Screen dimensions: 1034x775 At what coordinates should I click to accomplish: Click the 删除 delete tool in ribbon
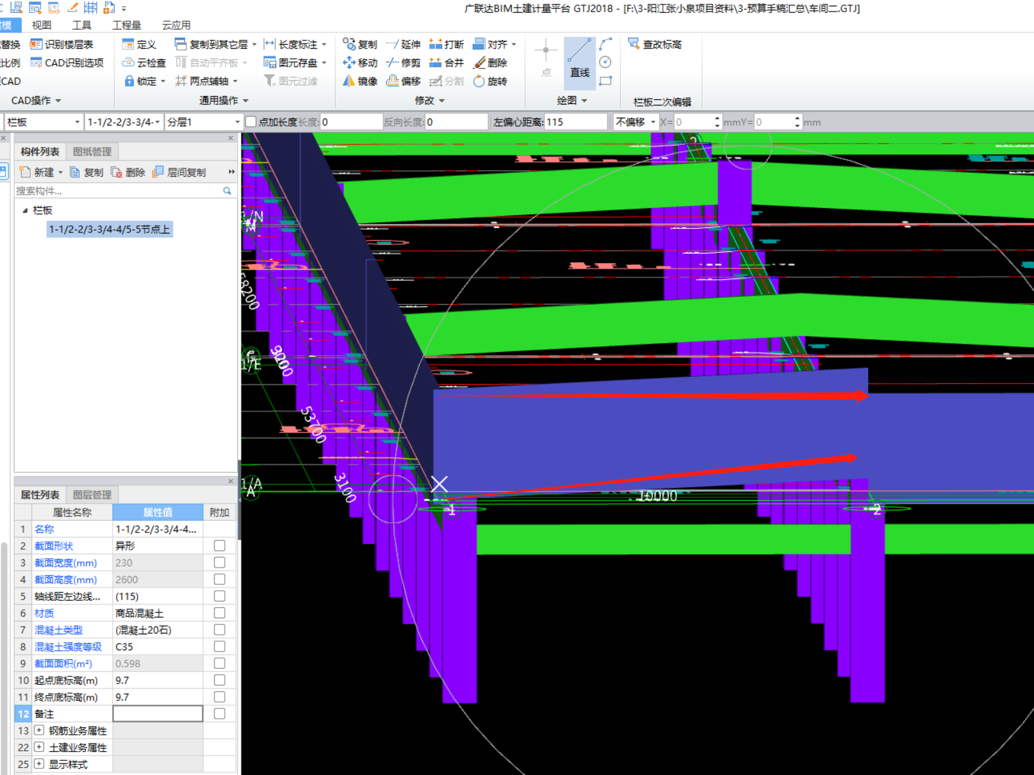490,63
